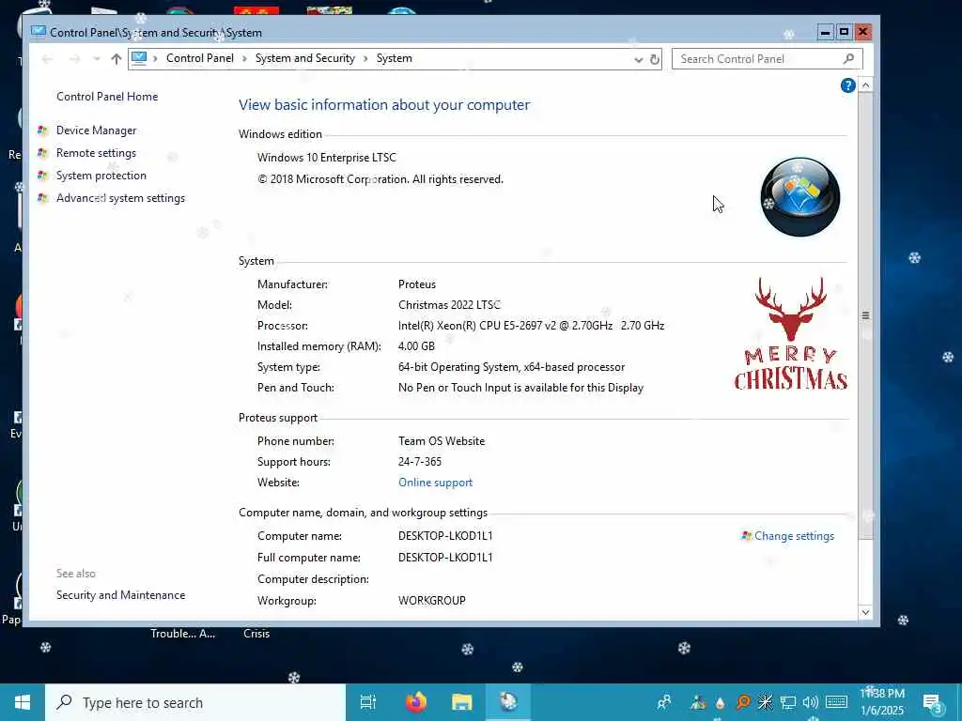Viewport: 962px width, 721px height.
Task: Click Change settings for computer name
Action: coord(794,536)
